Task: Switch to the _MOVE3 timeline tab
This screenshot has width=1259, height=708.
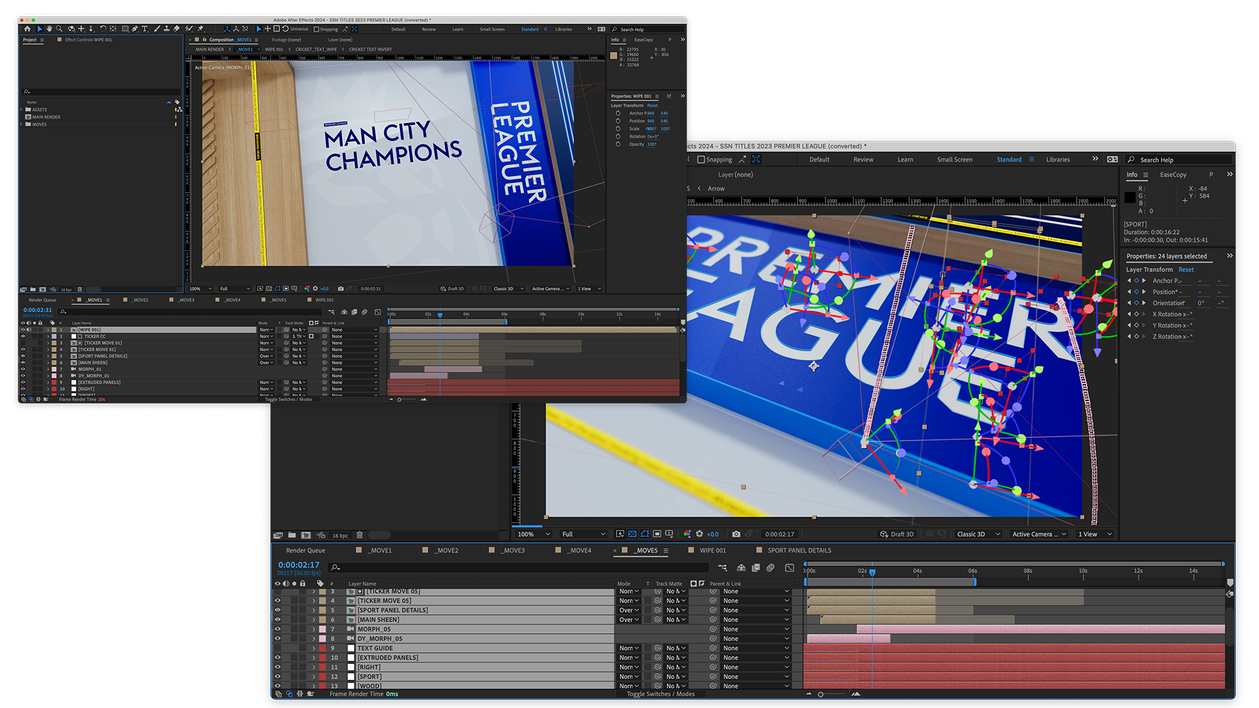Action: point(513,551)
